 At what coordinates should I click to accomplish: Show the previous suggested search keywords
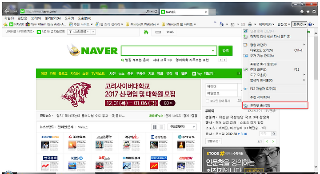coord(220,60)
